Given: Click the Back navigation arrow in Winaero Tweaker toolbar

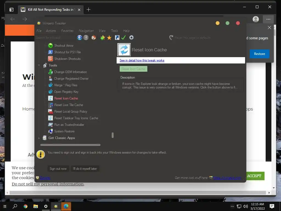Looking at the screenshot, I should (80, 37).
